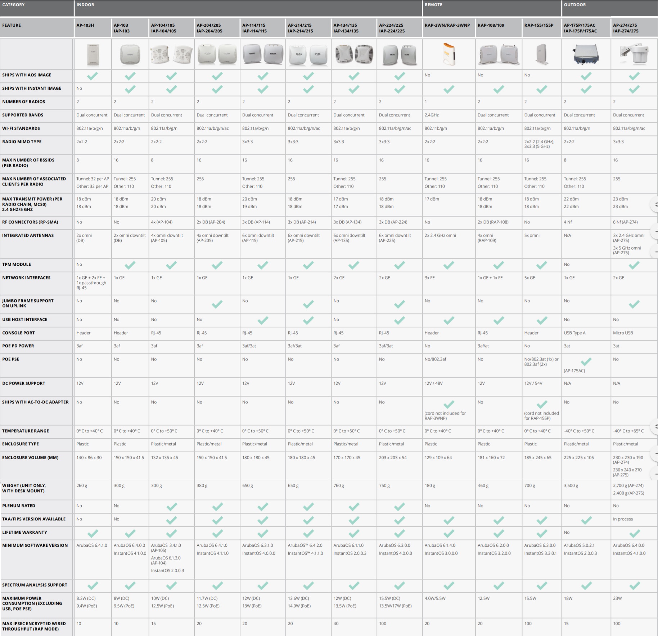
Task: Click the AP-175P outdoor unit image
Action: click(586, 54)
